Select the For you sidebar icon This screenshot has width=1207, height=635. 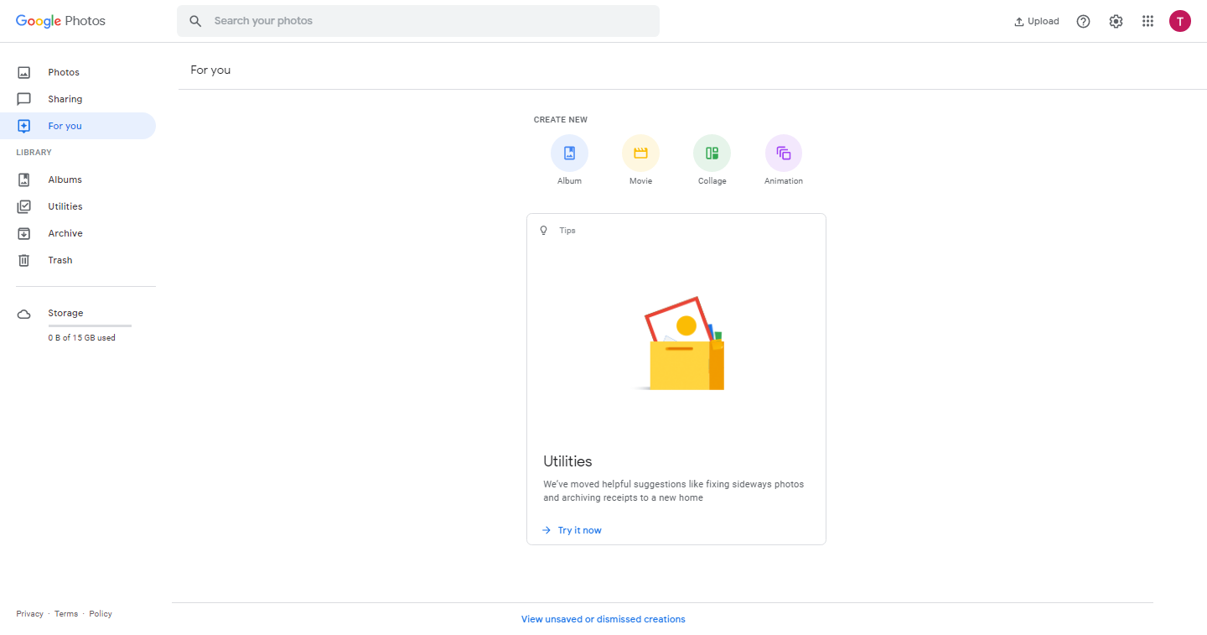24,126
